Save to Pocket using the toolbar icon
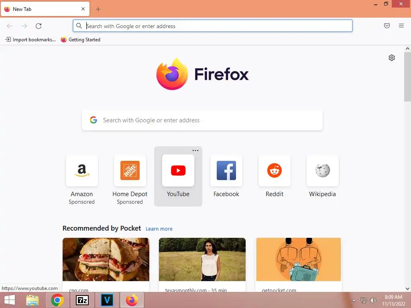This screenshot has height=308, width=411. [387, 26]
